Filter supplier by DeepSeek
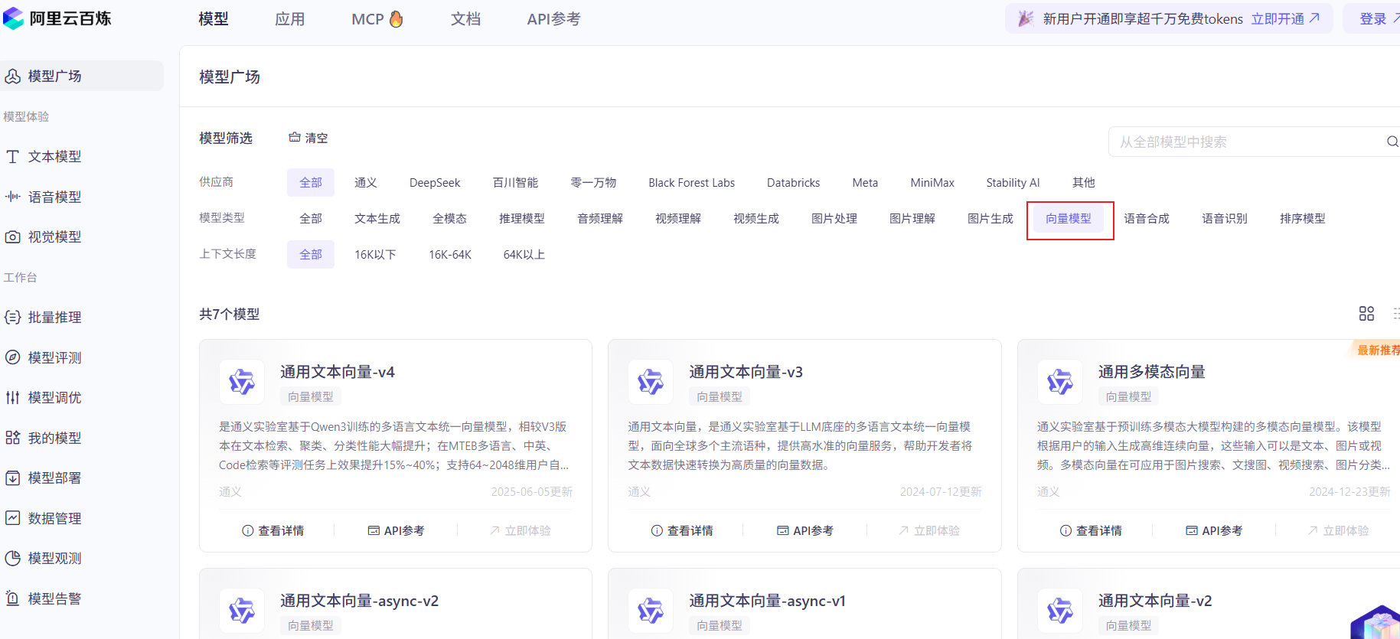Viewport: 1400px width, 639px height. point(435,183)
